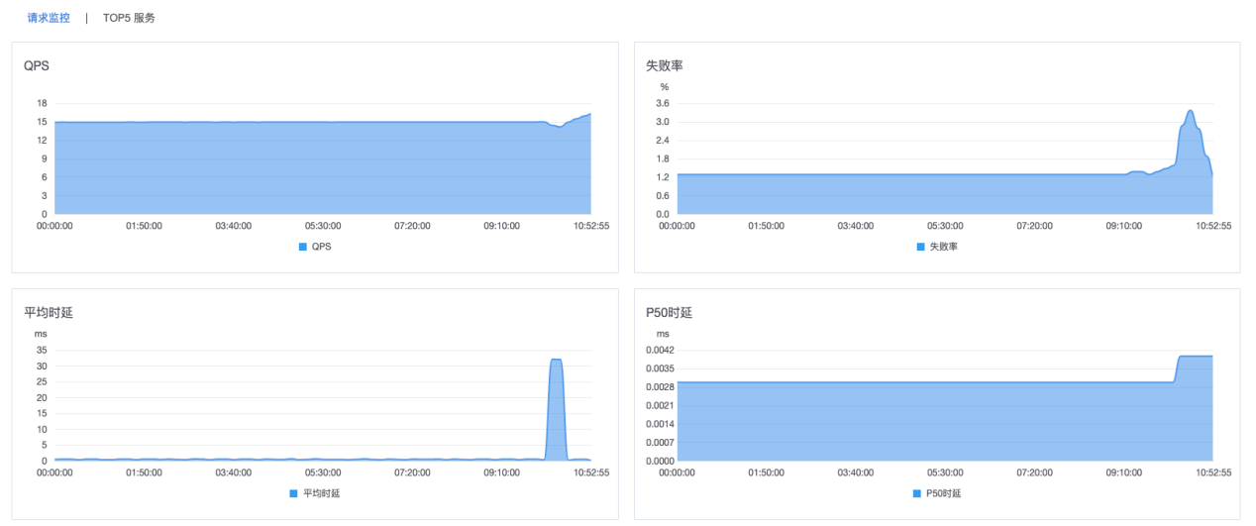
Task: Toggle the P50时延 legend label
Action: pyautogui.click(x=941, y=493)
